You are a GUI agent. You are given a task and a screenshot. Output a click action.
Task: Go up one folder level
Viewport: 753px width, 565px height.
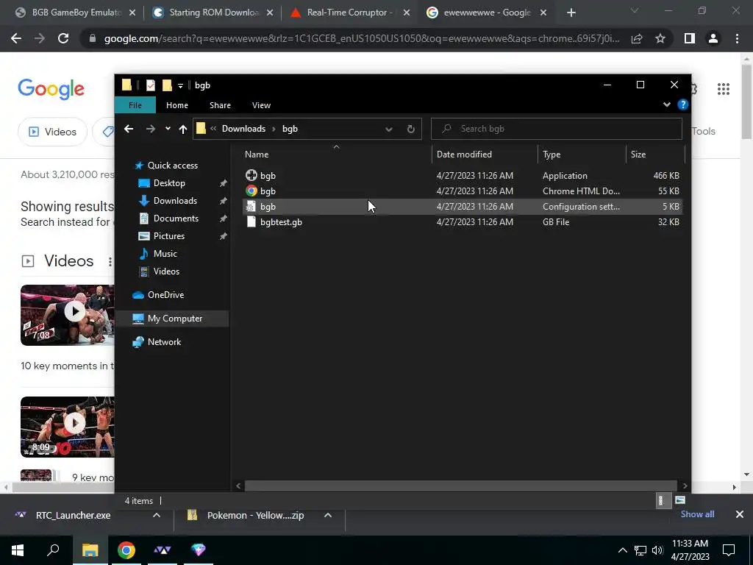point(182,129)
